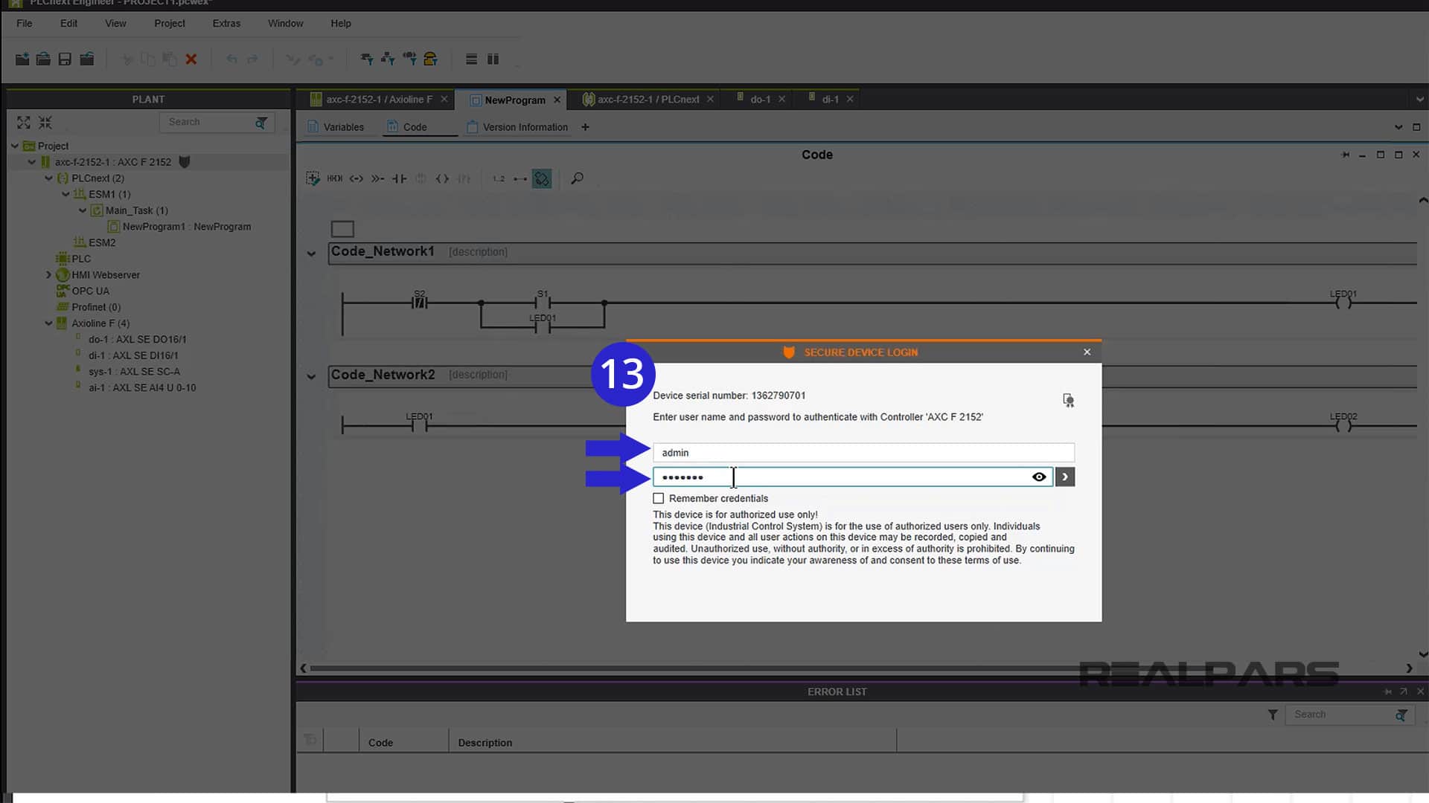Open the Extras menu

pyautogui.click(x=226, y=23)
